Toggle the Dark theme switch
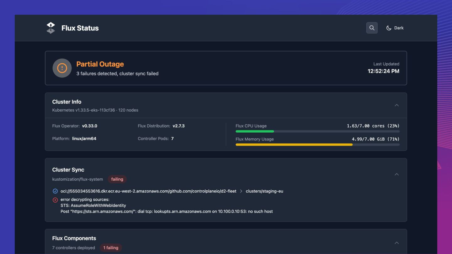This screenshot has width=452, height=254. pos(395,28)
